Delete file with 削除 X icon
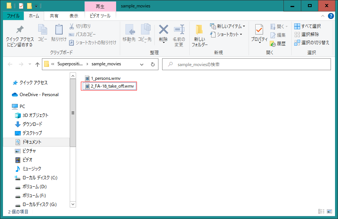338x219 pixels. tap(163, 33)
